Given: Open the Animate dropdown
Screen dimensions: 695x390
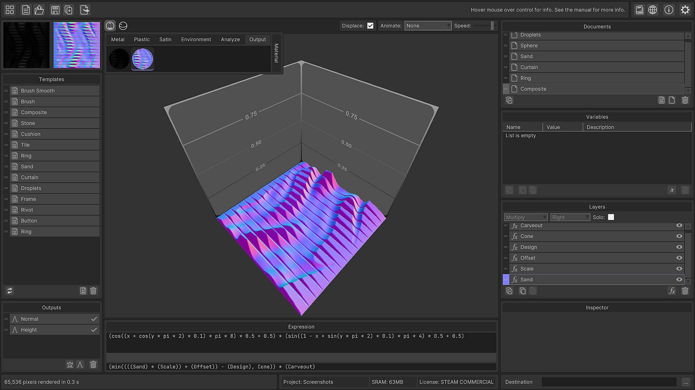Looking at the screenshot, I should (x=428, y=26).
